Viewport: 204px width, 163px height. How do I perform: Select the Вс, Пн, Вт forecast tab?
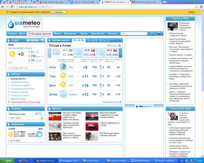[92, 40]
